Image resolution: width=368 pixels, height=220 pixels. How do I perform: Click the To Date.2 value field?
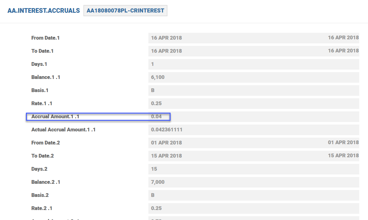click(253, 156)
